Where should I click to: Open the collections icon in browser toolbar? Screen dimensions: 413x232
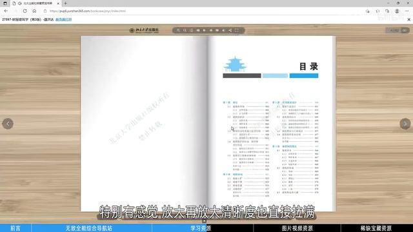[387, 11]
